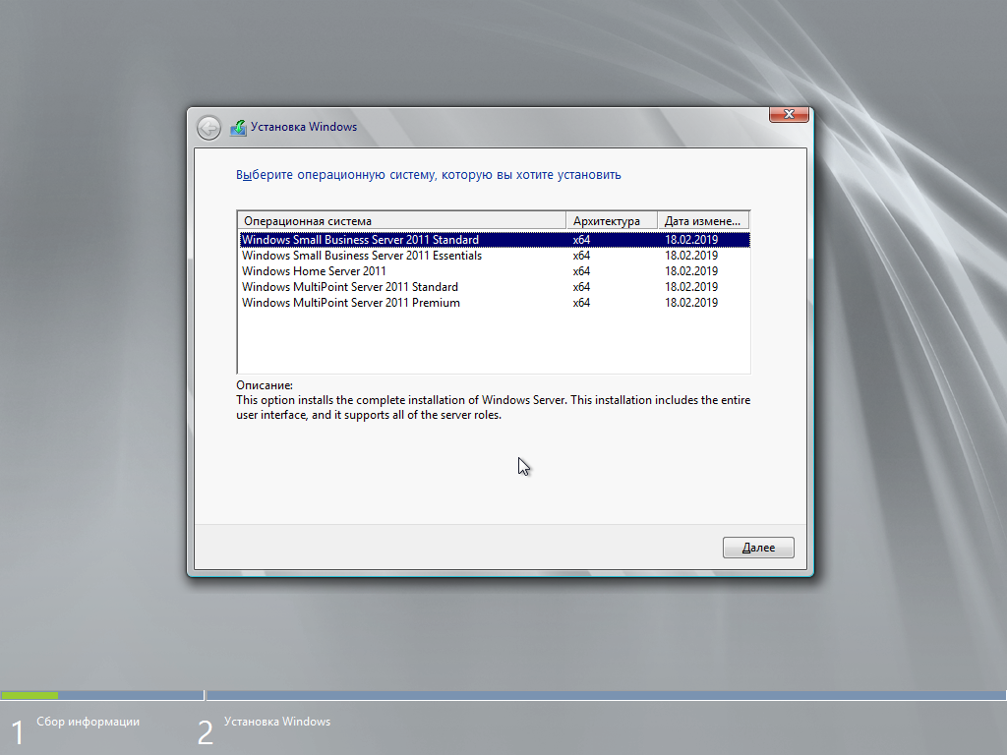Image resolution: width=1007 pixels, height=755 pixels.
Task: Choose Windows Home Server 2011
Action: point(314,271)
